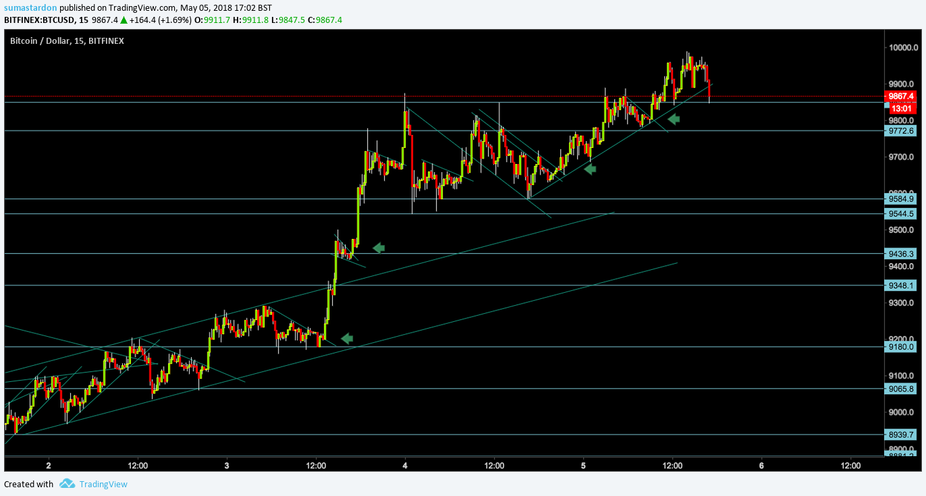Select the header text 'published on TradingView.com'
Image resolution: width=926 pixels, height=496 pixels.
click(x=117, y=8)
